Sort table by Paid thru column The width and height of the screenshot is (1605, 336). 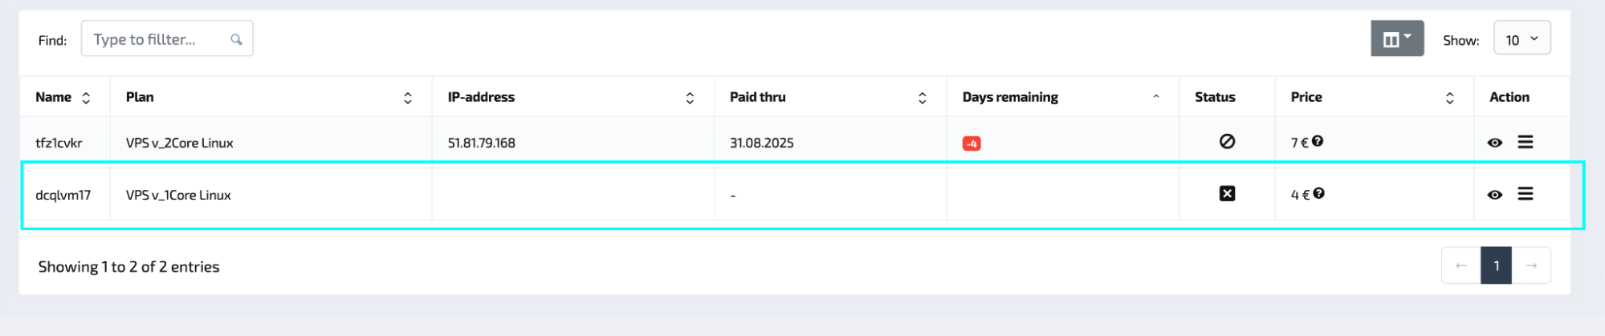pyautogui.click(x=923, y=98)
